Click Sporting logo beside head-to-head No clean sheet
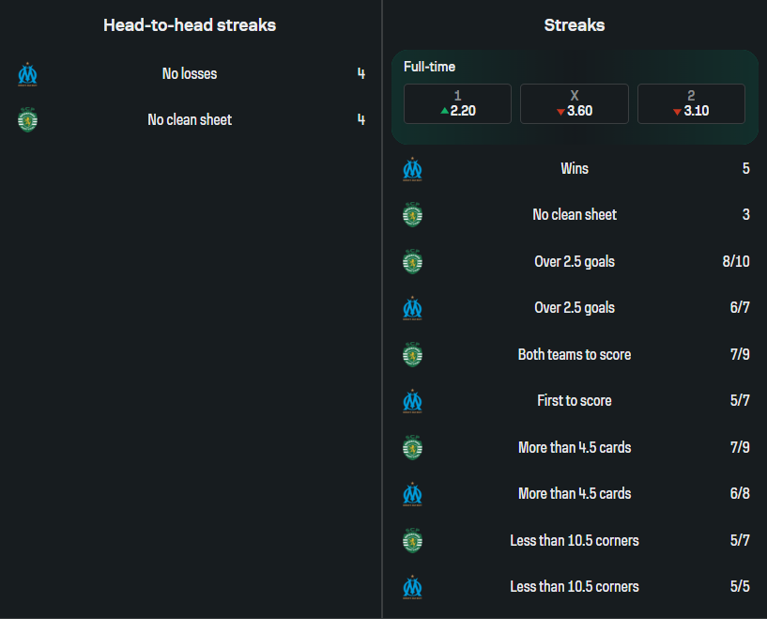This screenshot has width=767, height=619. pyautogui.click(x=27, y=120)
